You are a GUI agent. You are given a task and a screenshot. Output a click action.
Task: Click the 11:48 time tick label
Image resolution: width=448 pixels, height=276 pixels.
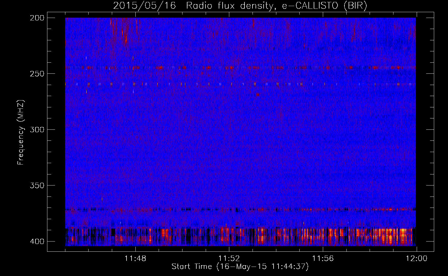pos(135,259)
